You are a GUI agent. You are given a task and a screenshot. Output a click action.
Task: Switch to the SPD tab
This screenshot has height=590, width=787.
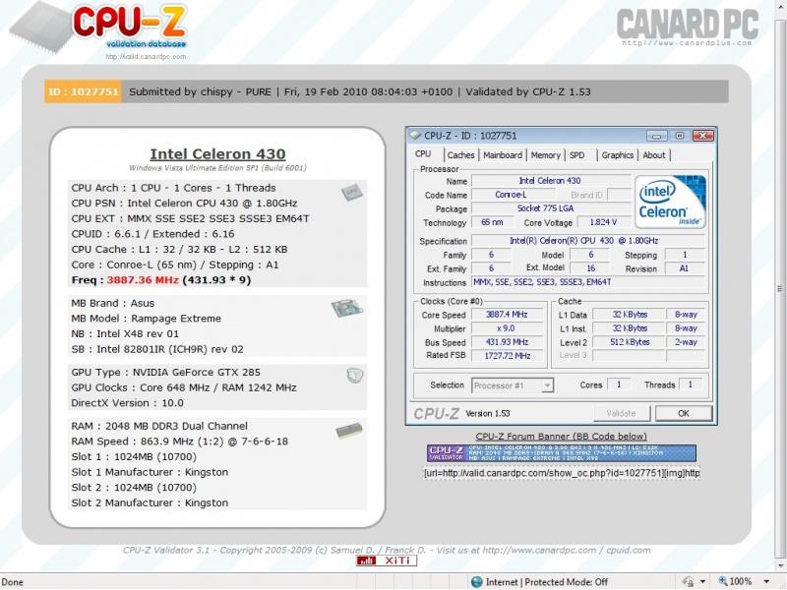point(577,155)
